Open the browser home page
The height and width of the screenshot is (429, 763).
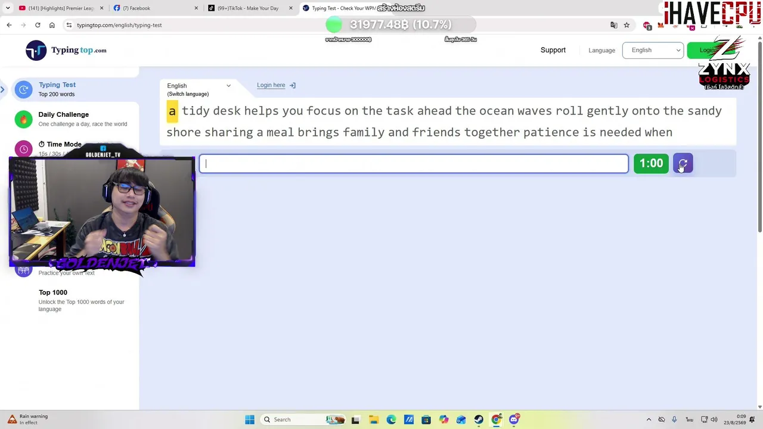52,25
